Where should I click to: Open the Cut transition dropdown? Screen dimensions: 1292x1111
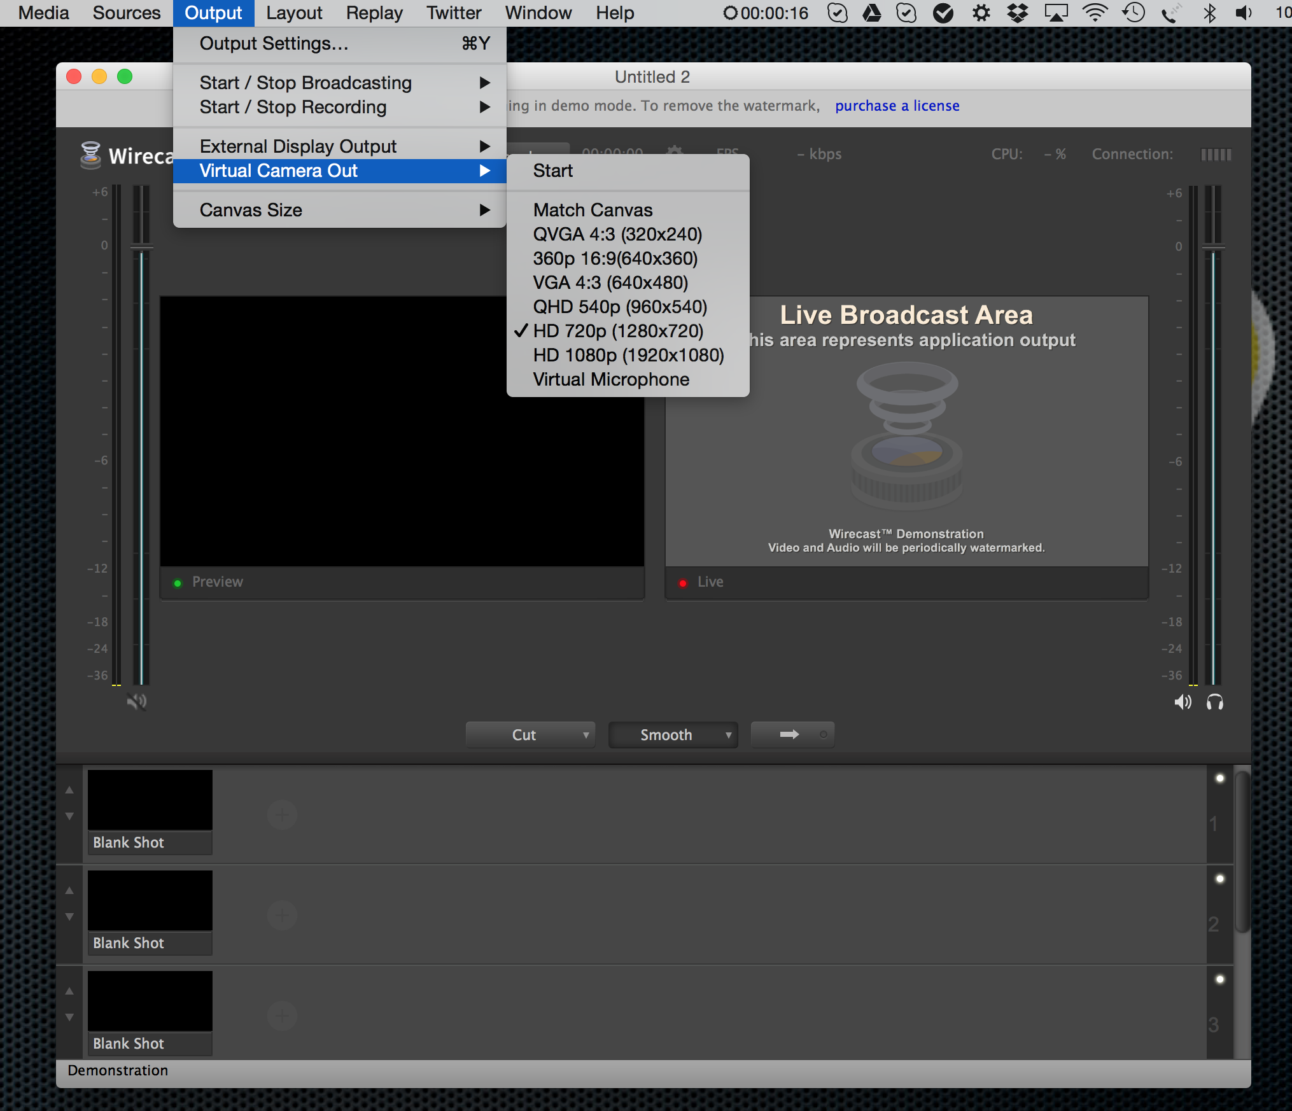tap(530, 734)
